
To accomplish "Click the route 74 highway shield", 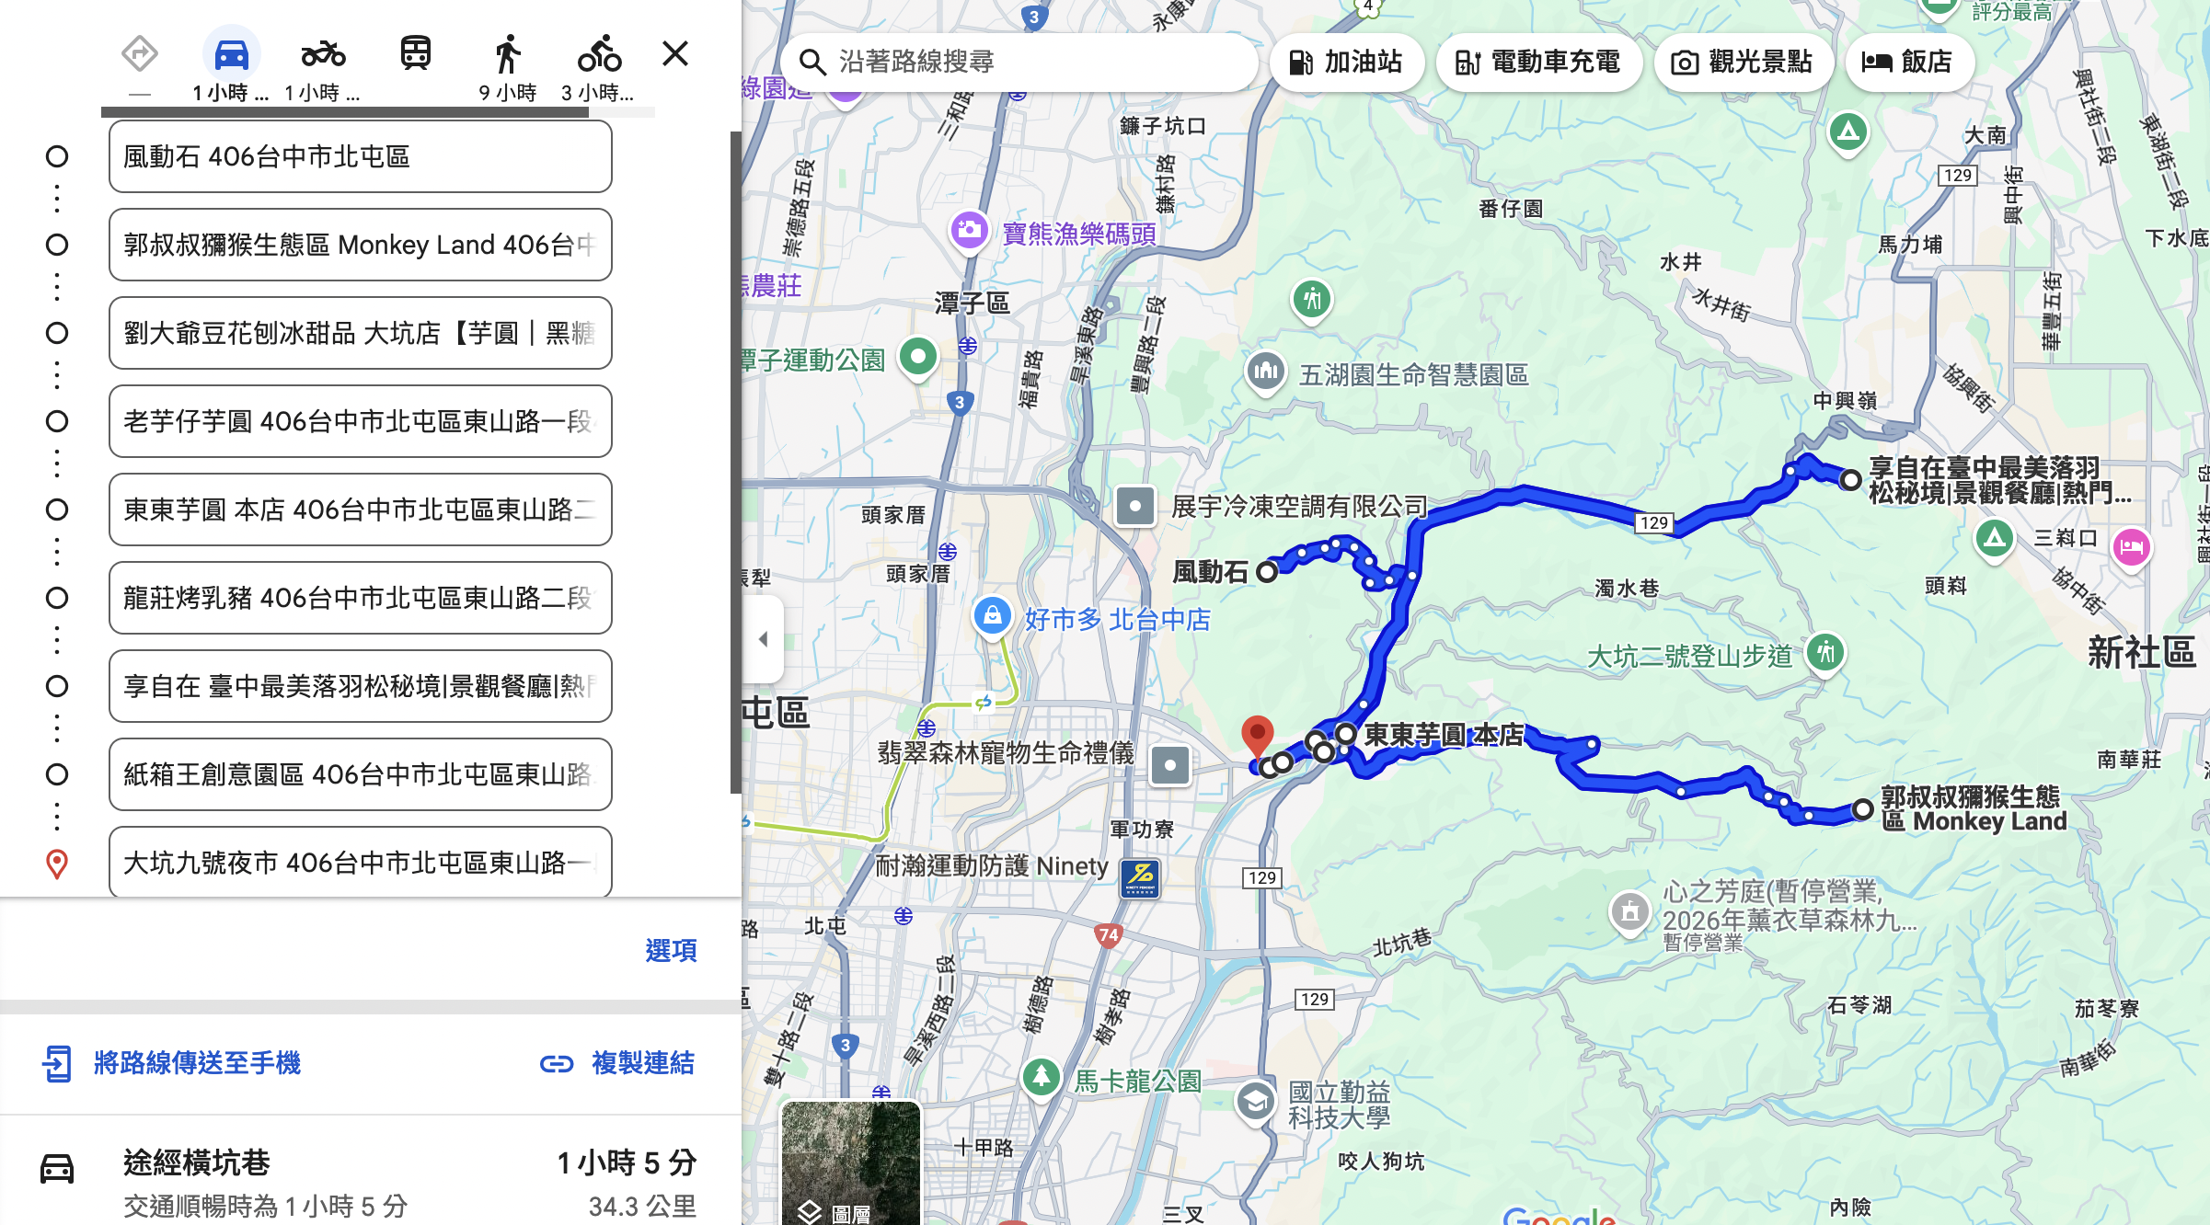I will [x=1109, y=935].
